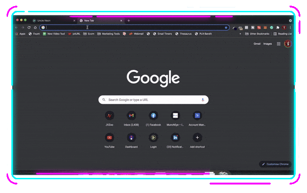Screen dimensions: 307x193
Task: Start voice search with the microphone
Action: click(202, 100)
